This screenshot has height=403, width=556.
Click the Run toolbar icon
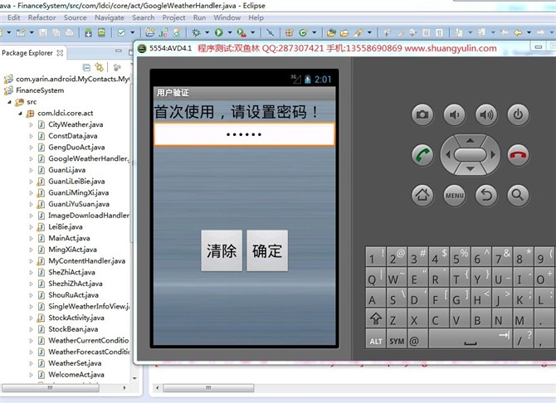click(219, 32)
